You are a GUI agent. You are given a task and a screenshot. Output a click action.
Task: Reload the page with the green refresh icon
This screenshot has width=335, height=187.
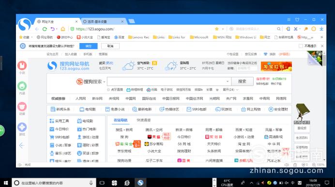[45, 29]
